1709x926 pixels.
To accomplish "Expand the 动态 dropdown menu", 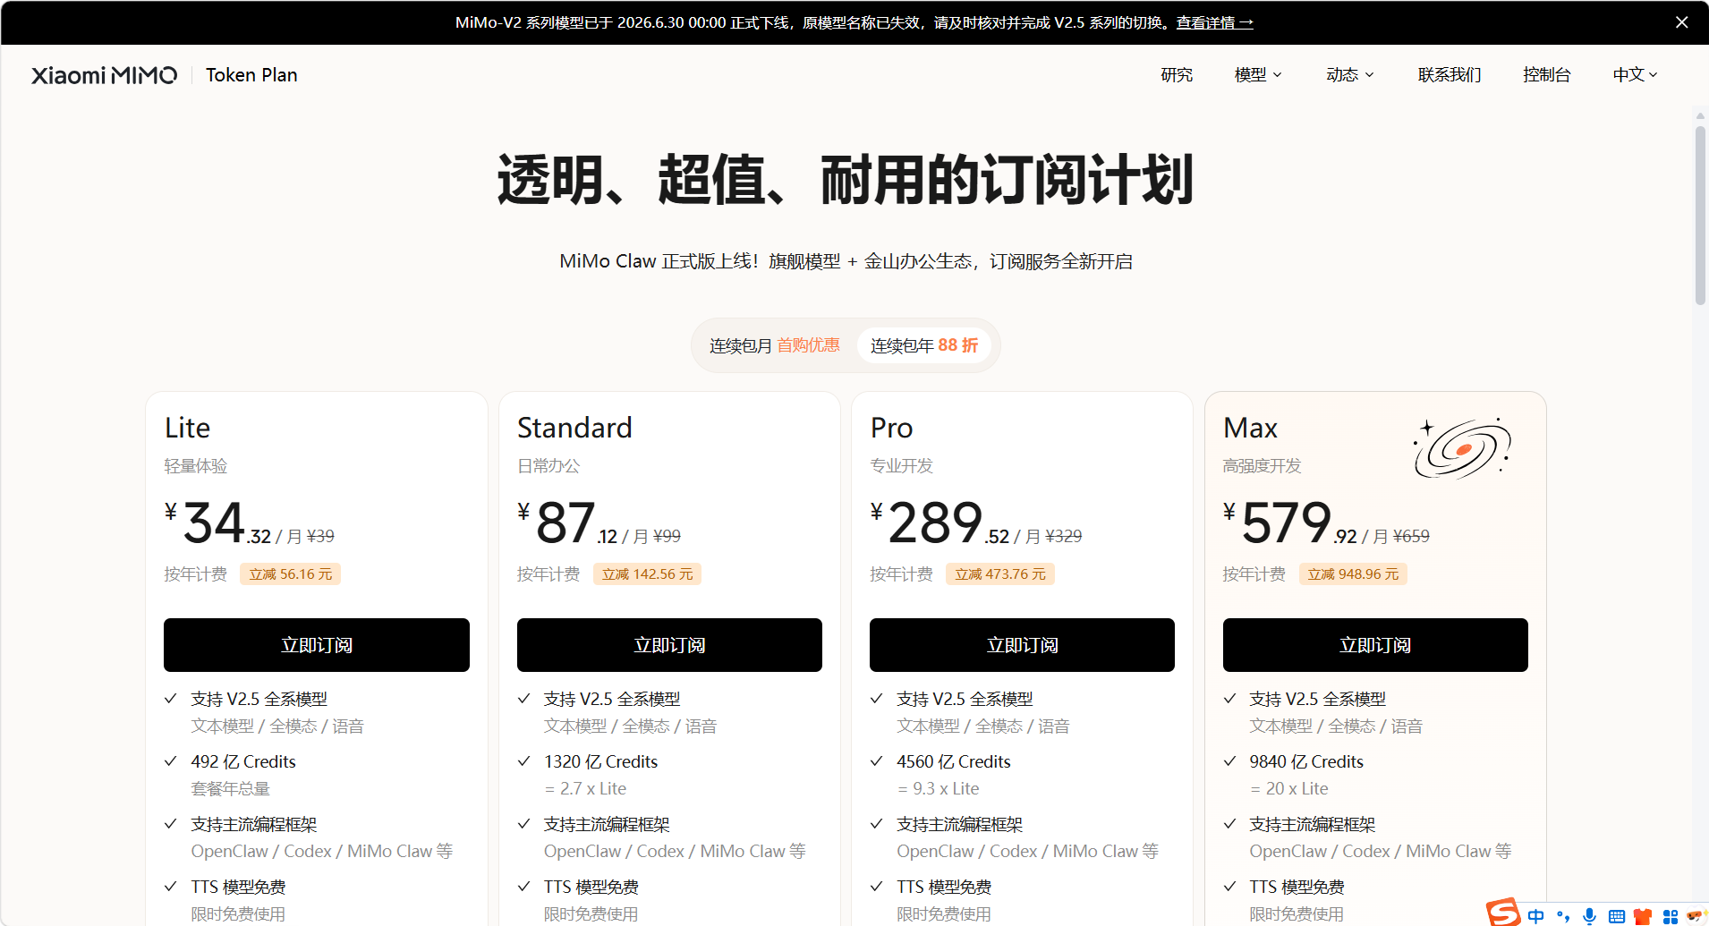I will click(1350, 75).
